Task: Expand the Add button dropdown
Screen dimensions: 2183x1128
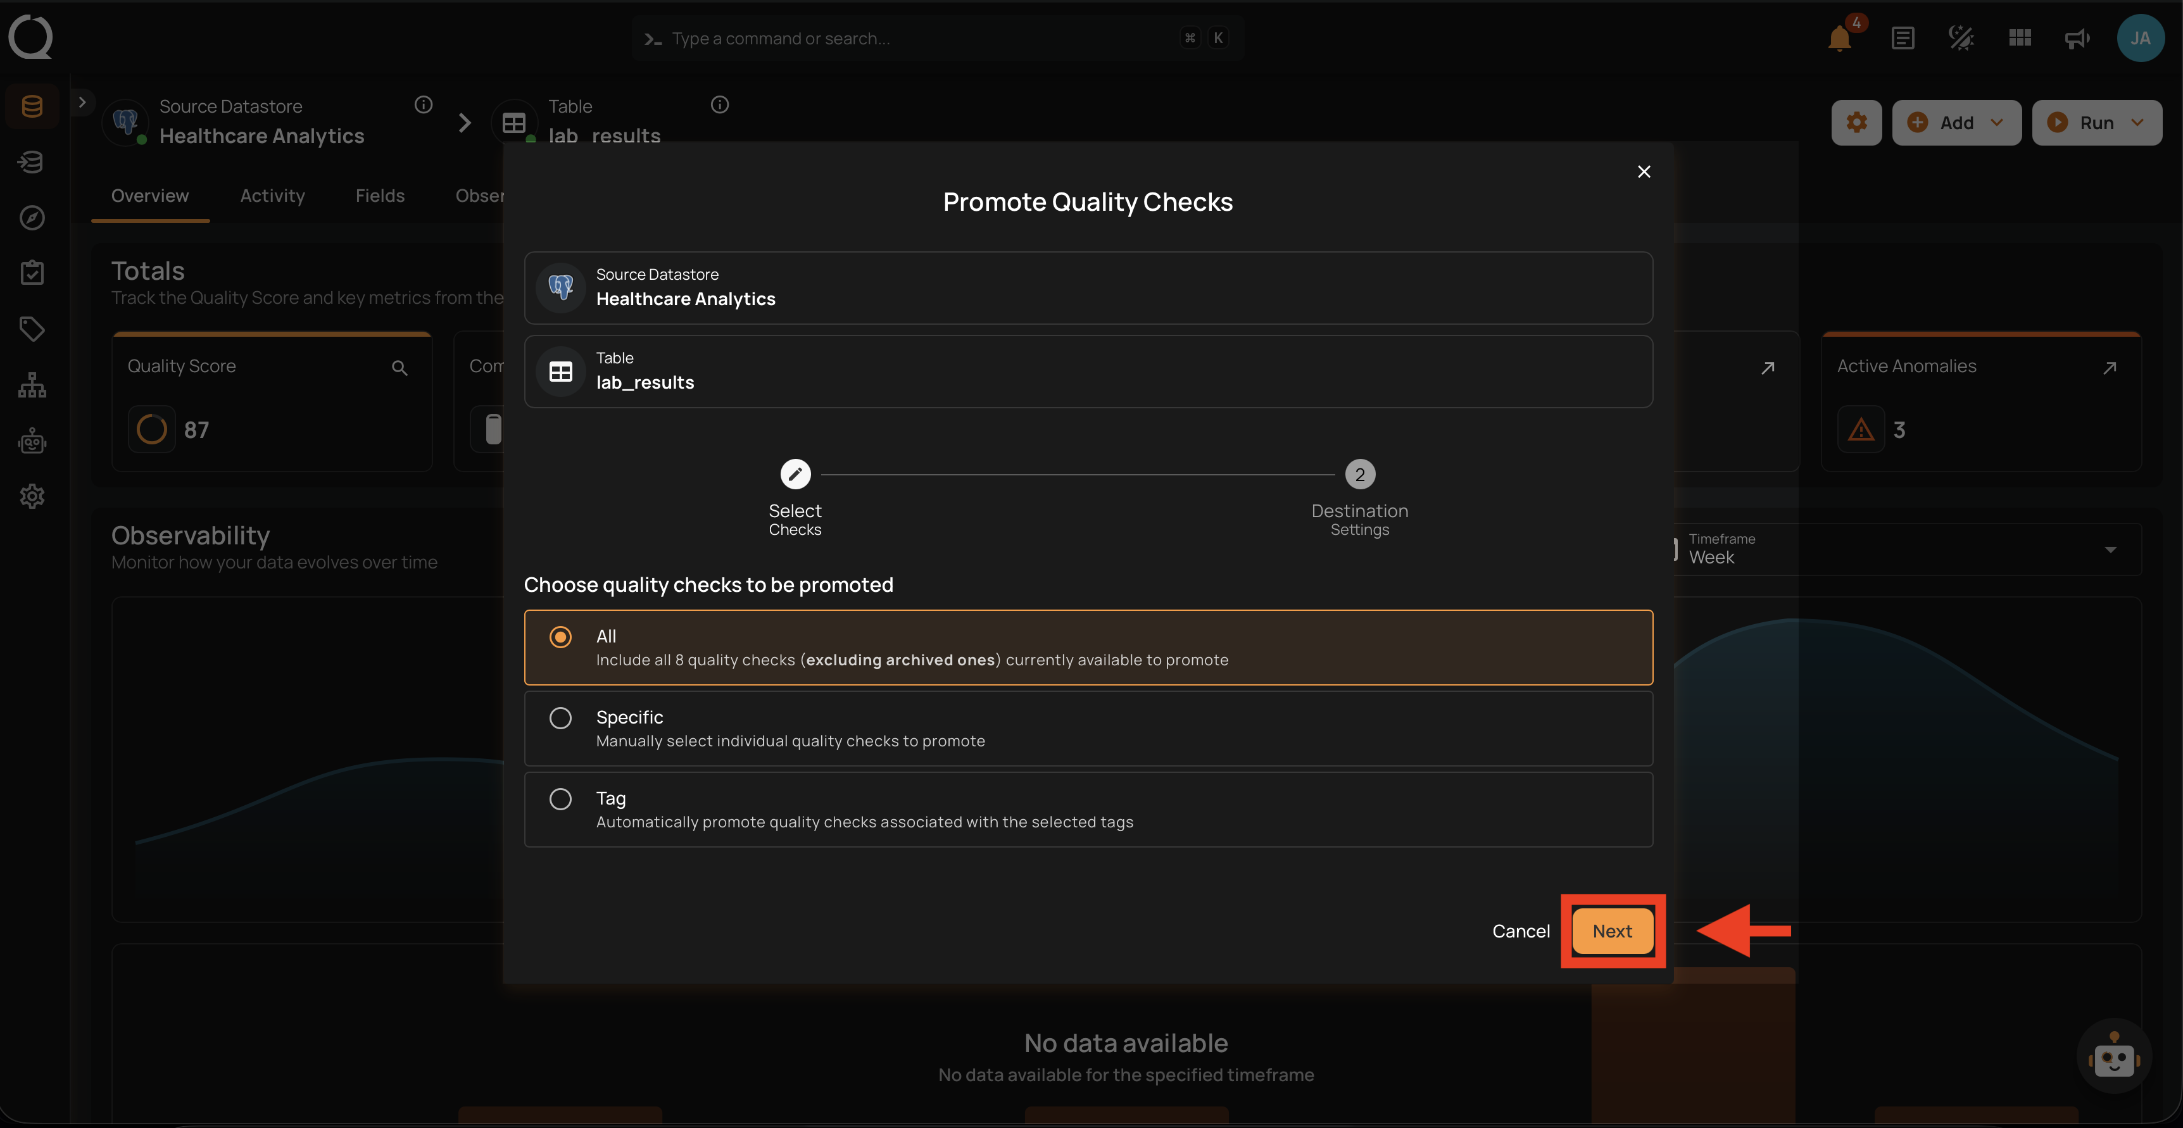Action: click(x=1997, y=123)
